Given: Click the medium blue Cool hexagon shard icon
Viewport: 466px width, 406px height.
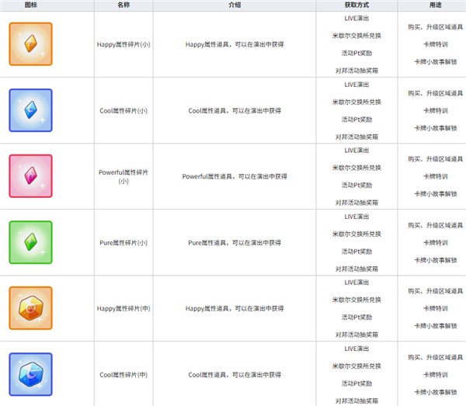Looking at the screenshot, I should pos(30,374).
